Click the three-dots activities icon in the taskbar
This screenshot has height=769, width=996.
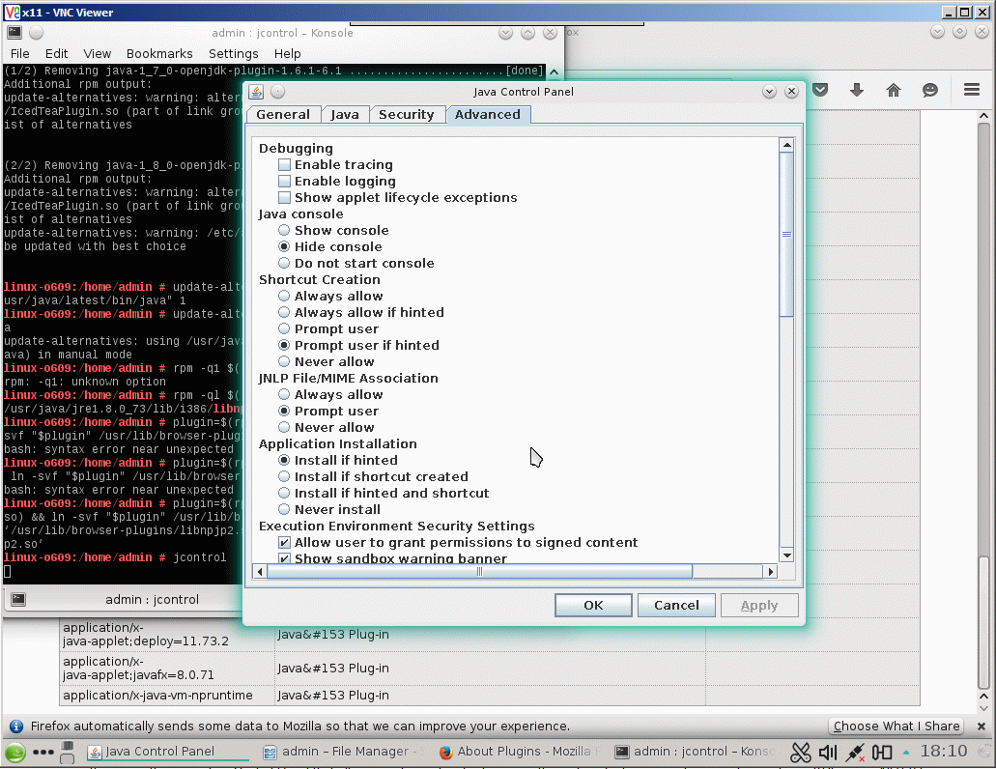click(x=43, y=752)
